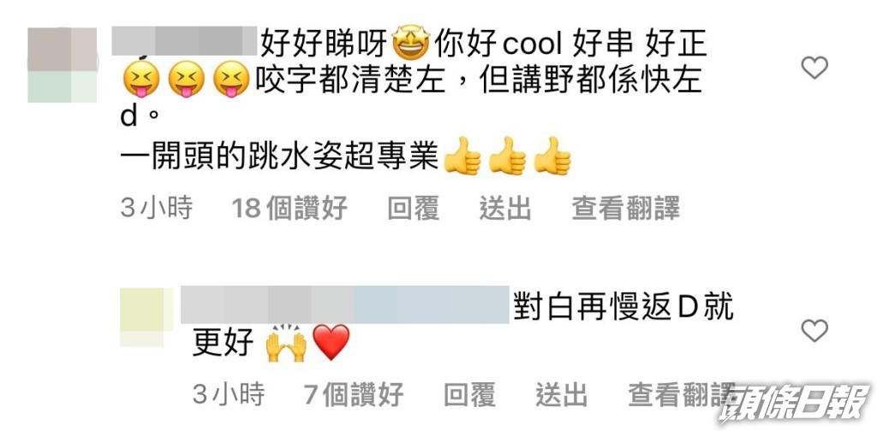Click the raised hands emoji in second comment
The width and height of the screenshot is (877, 431).
coord(285,343)
